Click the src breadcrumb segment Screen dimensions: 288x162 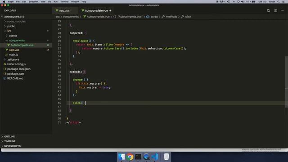58,17
